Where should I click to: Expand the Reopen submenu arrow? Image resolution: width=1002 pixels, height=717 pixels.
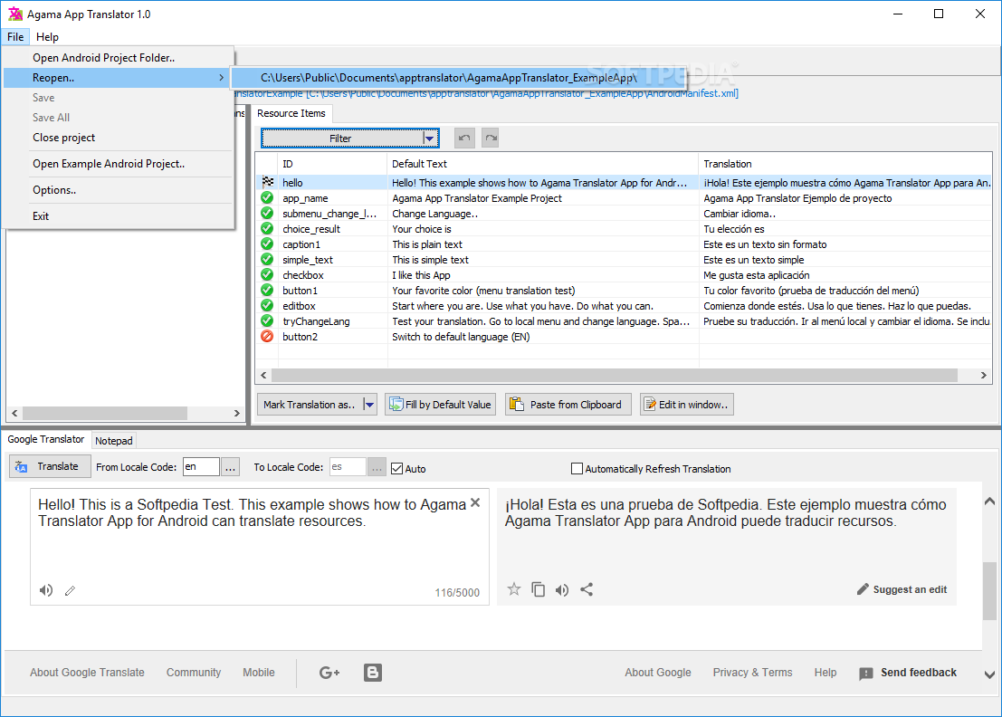pos(221,77)
